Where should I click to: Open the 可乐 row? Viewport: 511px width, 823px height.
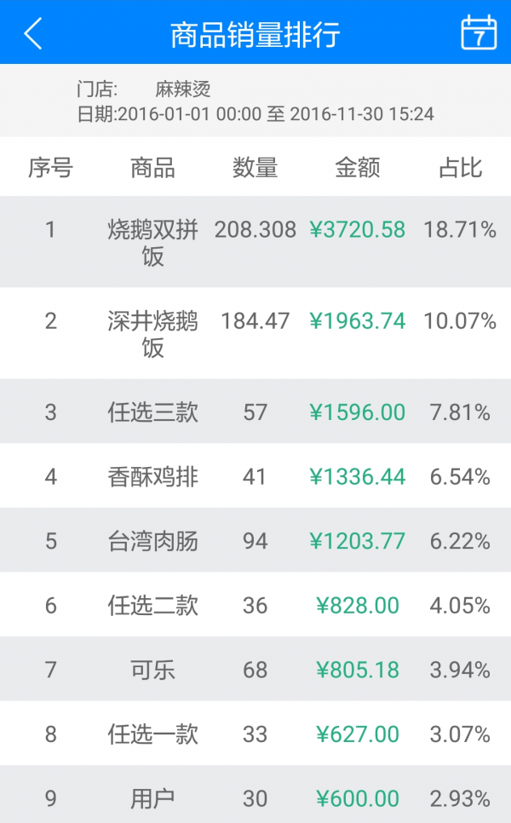click(153, 670)
